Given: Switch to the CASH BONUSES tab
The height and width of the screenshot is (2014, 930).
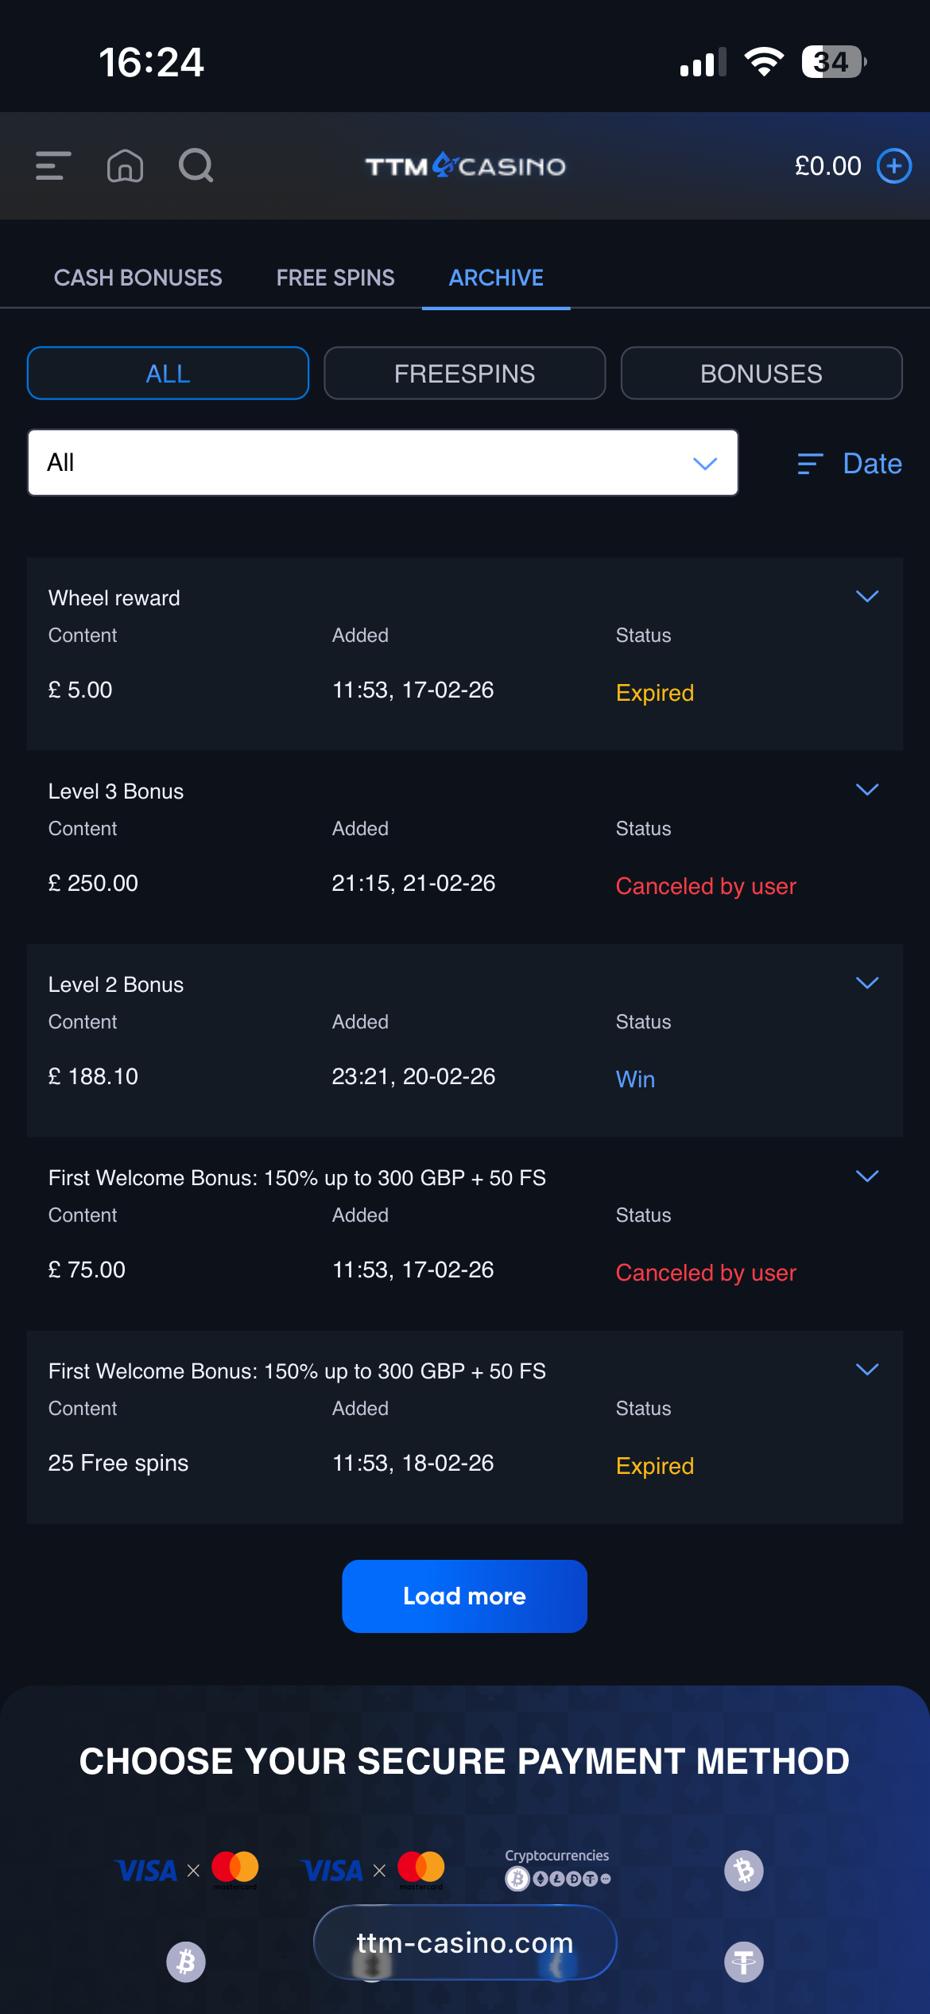Looking at the screenshot, I should 138,278.
